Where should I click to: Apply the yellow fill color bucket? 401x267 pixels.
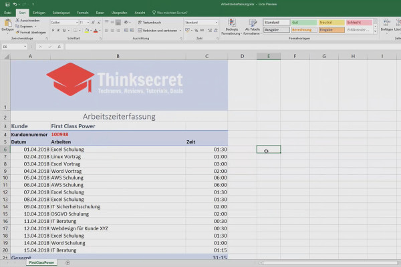point(87,31)
